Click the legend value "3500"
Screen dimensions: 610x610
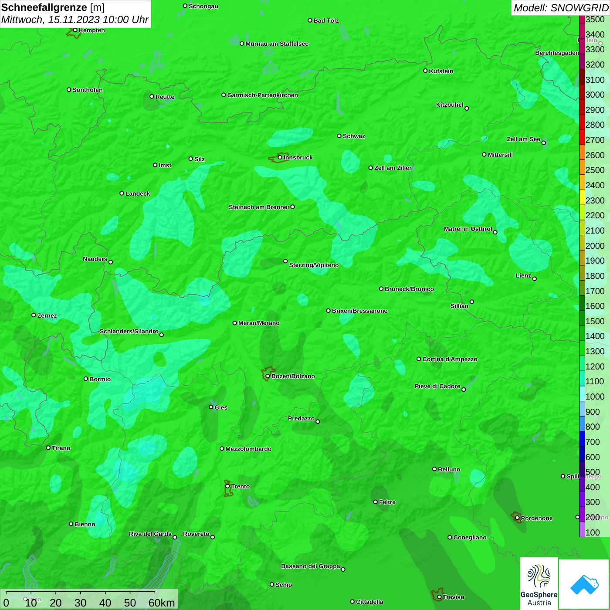pos(595,19)
